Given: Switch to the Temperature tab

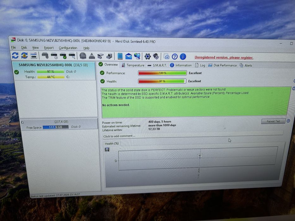Looking at the screenshot, I should click(x=133, y=65).
